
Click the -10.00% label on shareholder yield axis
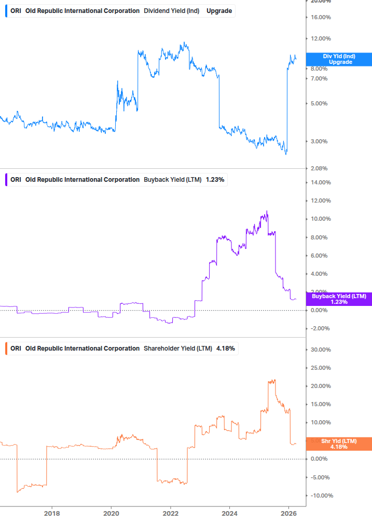(x=322, y=496)
